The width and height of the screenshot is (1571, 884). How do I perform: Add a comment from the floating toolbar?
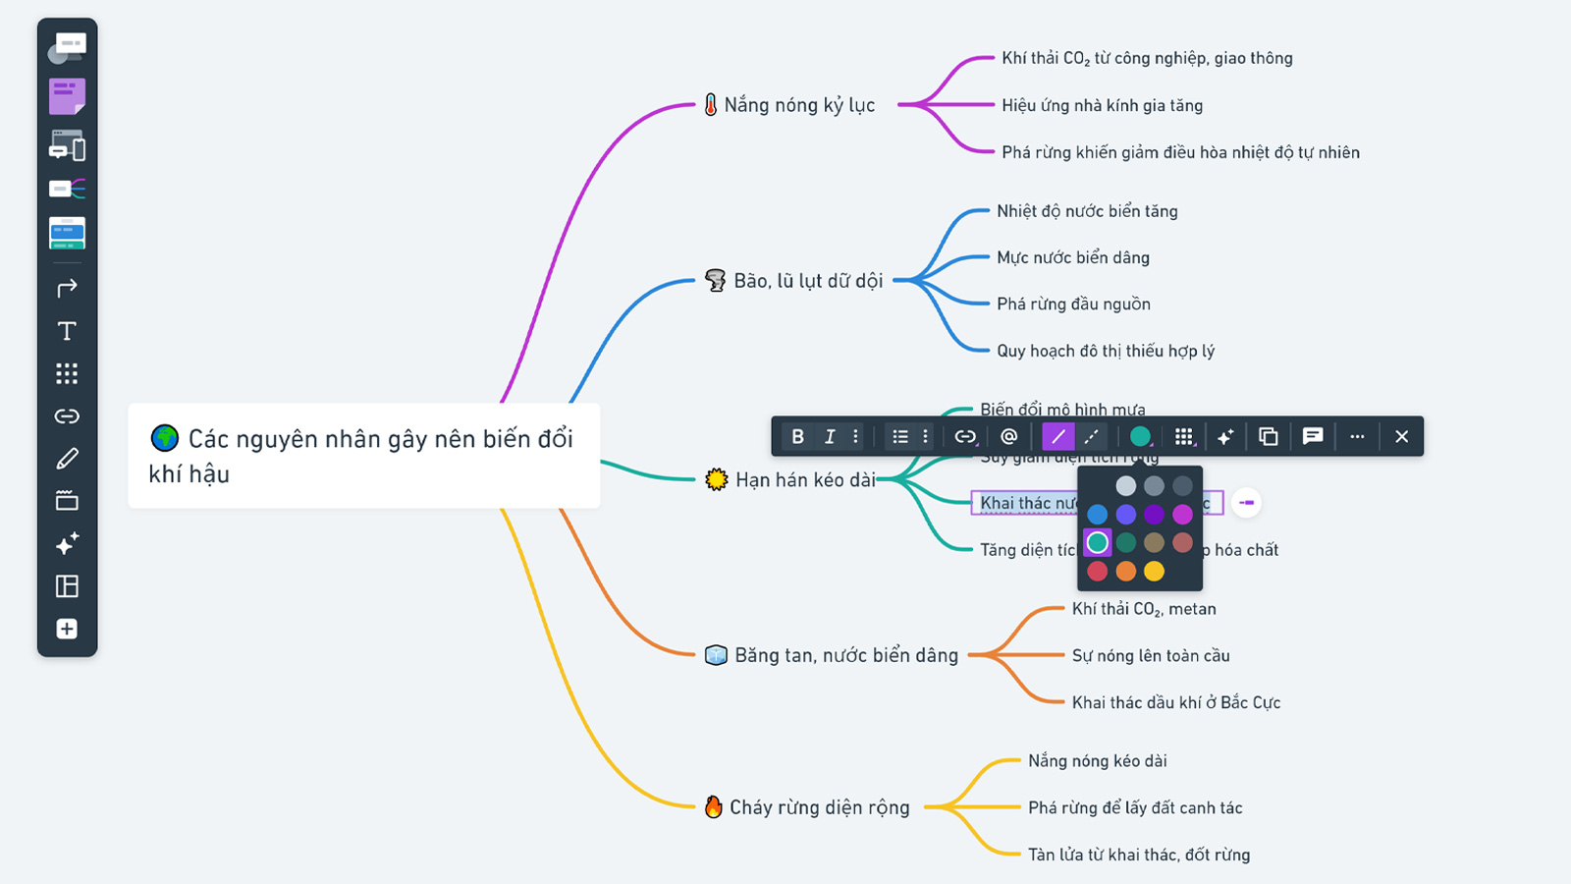(1313, 437)
